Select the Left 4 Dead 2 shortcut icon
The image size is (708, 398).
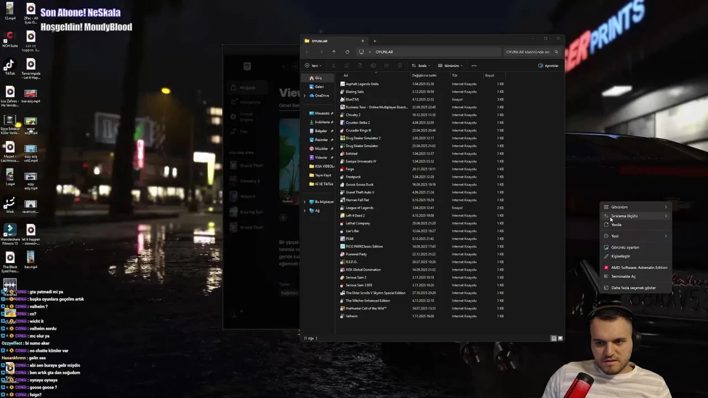(343, 216)
